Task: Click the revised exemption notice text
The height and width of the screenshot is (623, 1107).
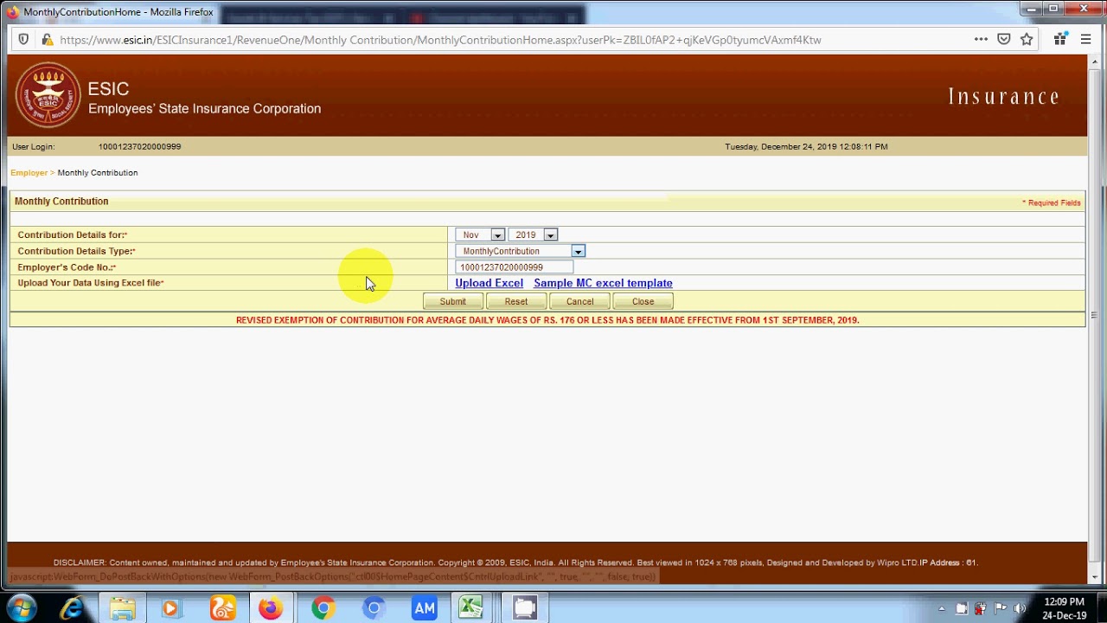Action: coord(547,320)
